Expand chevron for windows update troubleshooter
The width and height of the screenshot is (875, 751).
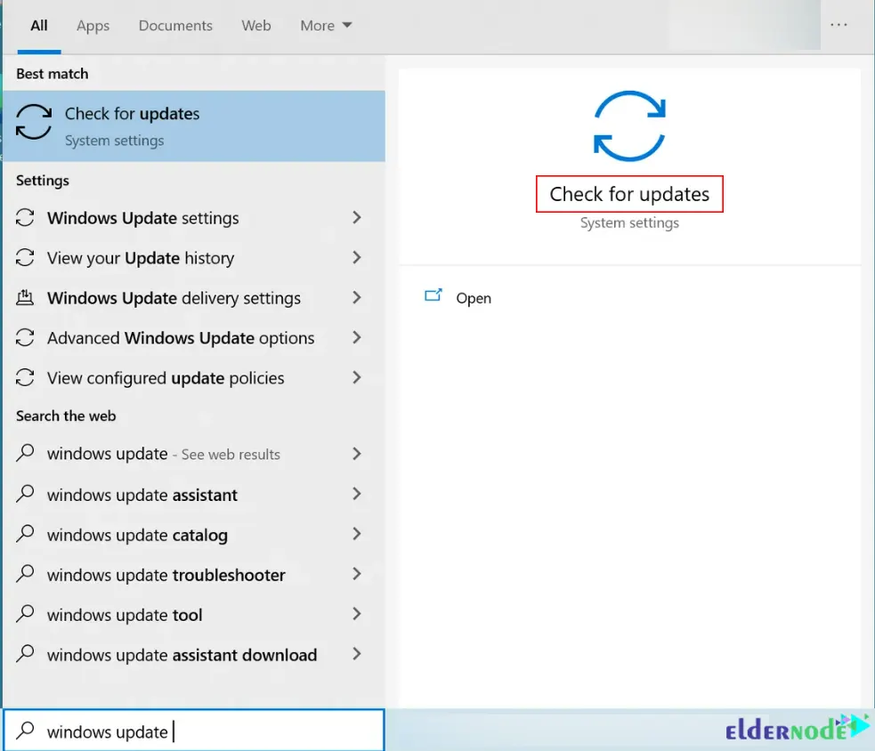(x=357, y=574)
